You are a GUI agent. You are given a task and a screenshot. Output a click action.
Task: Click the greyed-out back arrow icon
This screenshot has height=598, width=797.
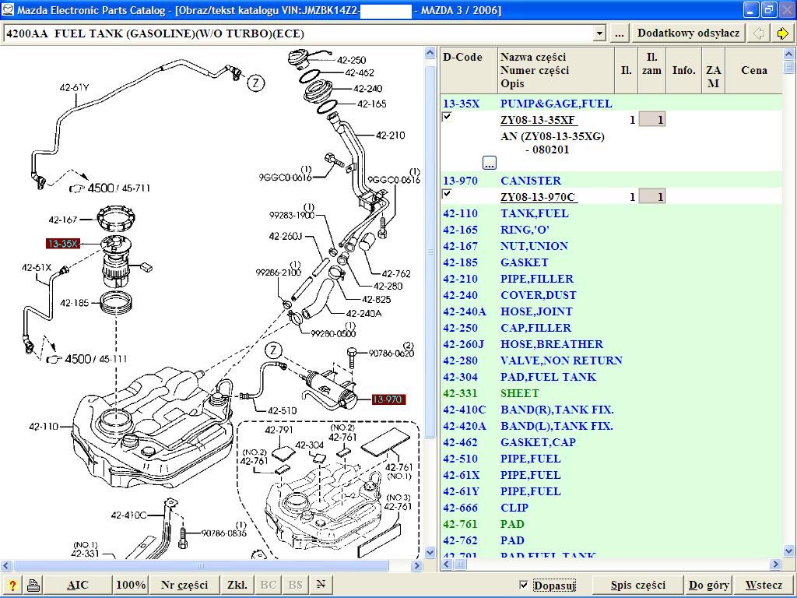(759, 33)
